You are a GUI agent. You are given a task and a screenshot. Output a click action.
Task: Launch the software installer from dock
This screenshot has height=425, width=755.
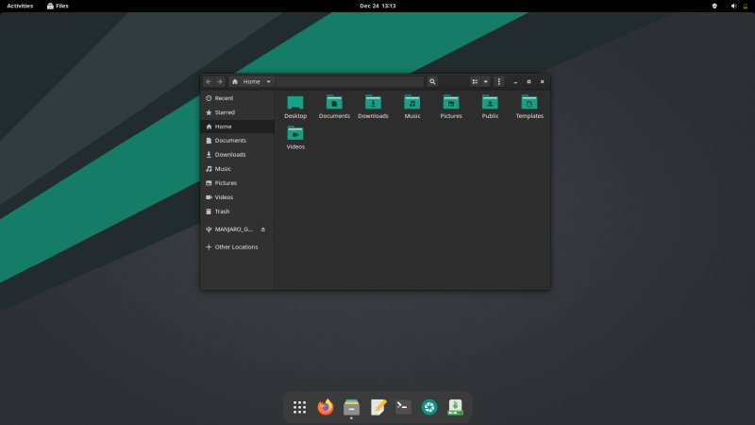[456, 408]
